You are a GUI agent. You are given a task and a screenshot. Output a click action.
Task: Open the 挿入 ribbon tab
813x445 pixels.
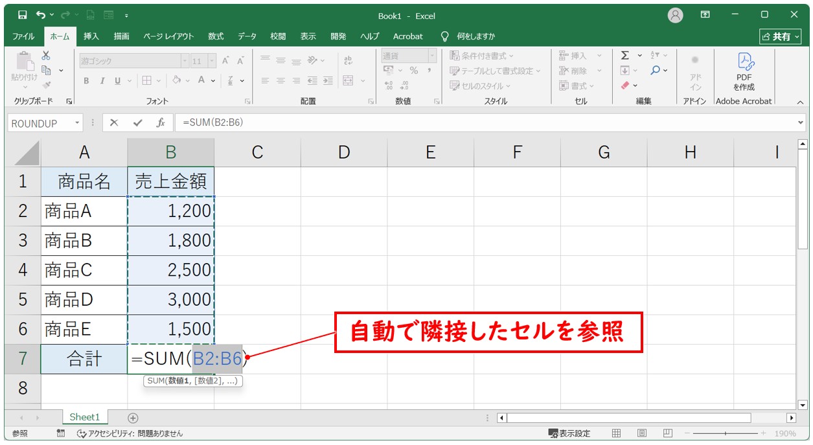coord(91,36)
